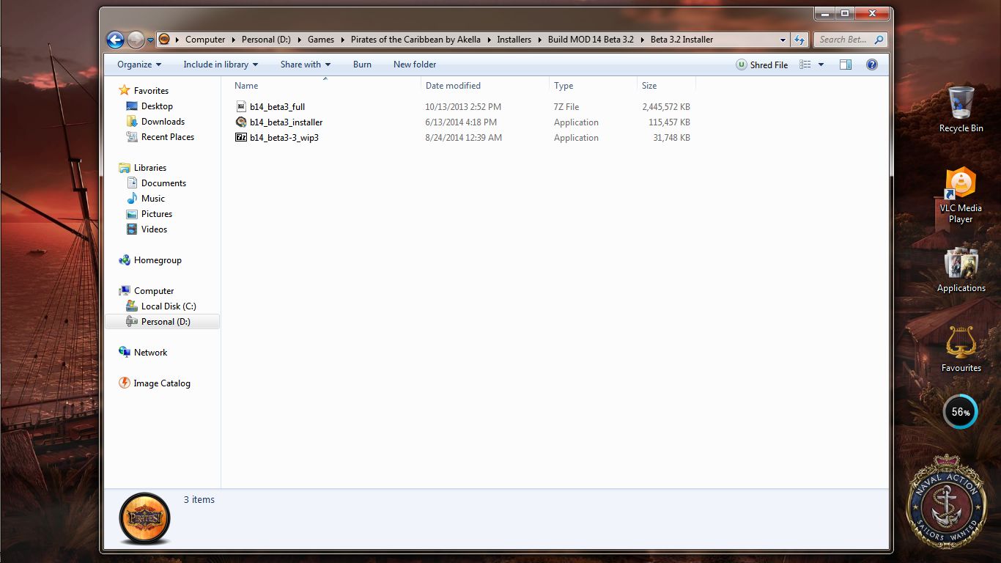Click the folder icon in address bar

pyautogui.click(x=164, y=40)
